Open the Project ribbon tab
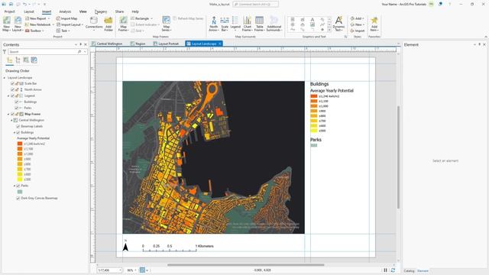This screenshot has height=275, width=489. pos(9,11)
